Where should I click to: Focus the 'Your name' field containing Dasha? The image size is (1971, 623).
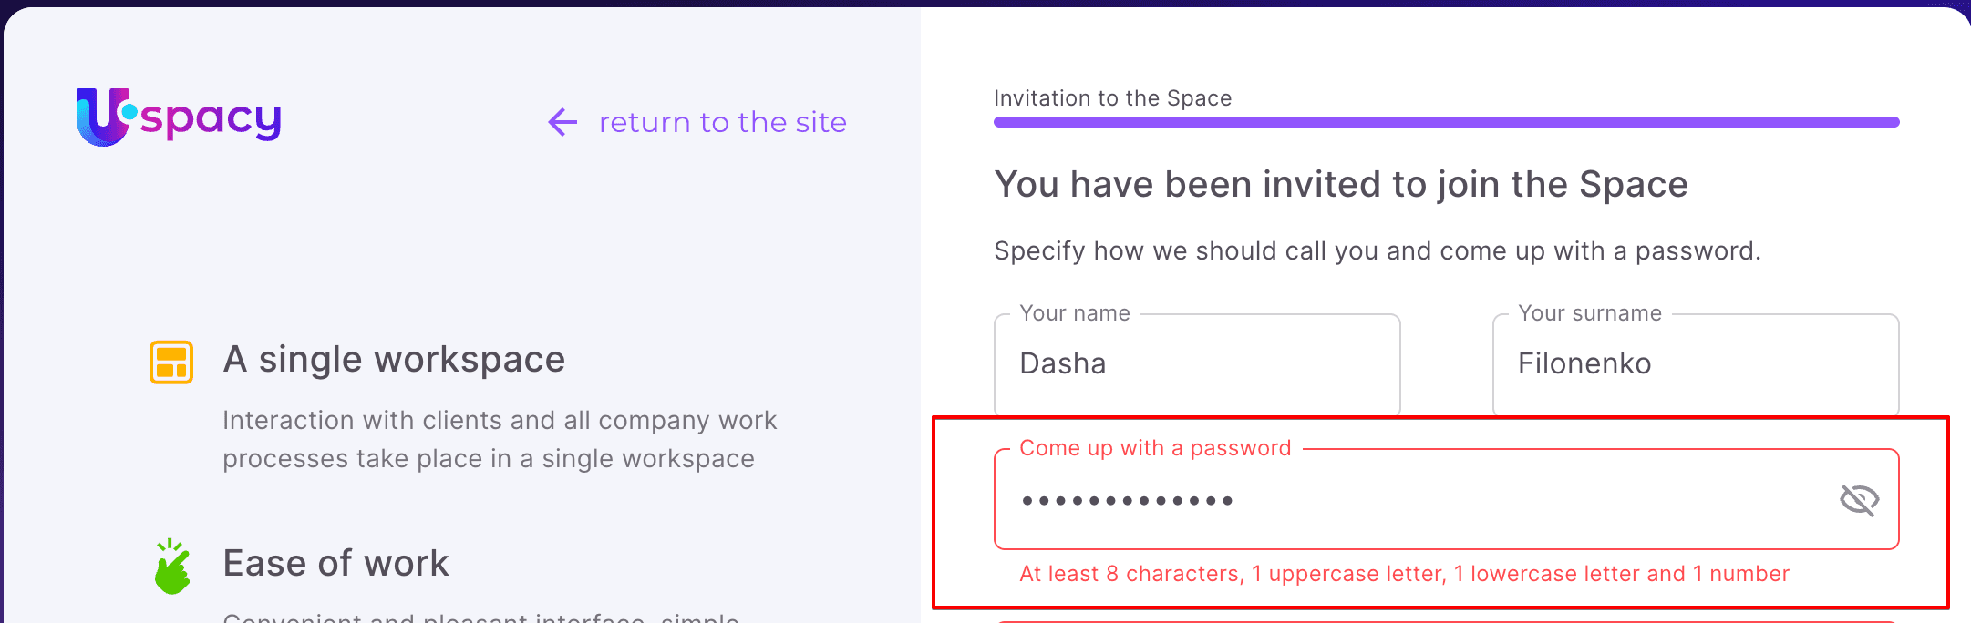pos(1196,364)
